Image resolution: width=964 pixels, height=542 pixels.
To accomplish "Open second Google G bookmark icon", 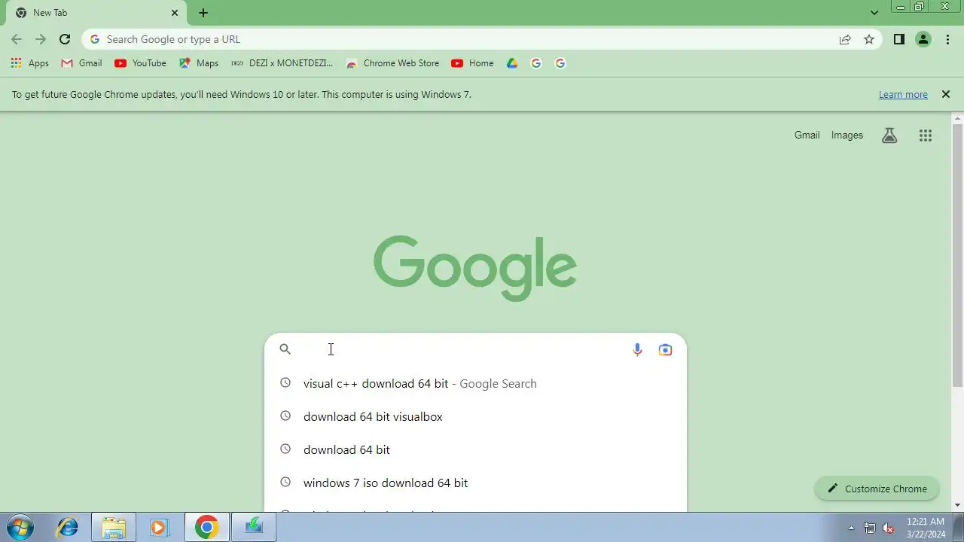I will pyautogui.click(x=560, y=63).
